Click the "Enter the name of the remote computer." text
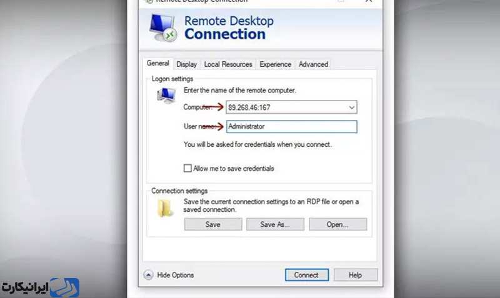Screen dimensions: 500x298 coord(240,90)
